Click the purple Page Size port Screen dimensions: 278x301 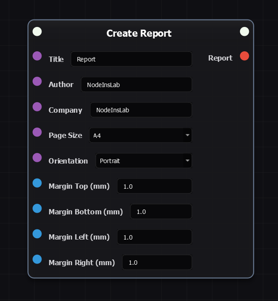click(37, 132)
